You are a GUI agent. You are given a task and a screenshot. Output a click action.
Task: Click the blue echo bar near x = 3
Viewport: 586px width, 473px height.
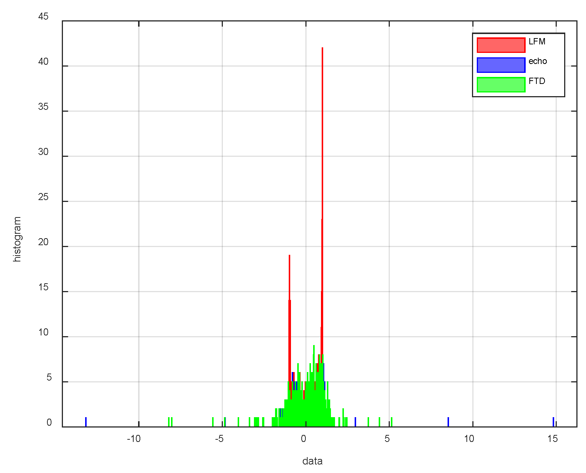355,422
